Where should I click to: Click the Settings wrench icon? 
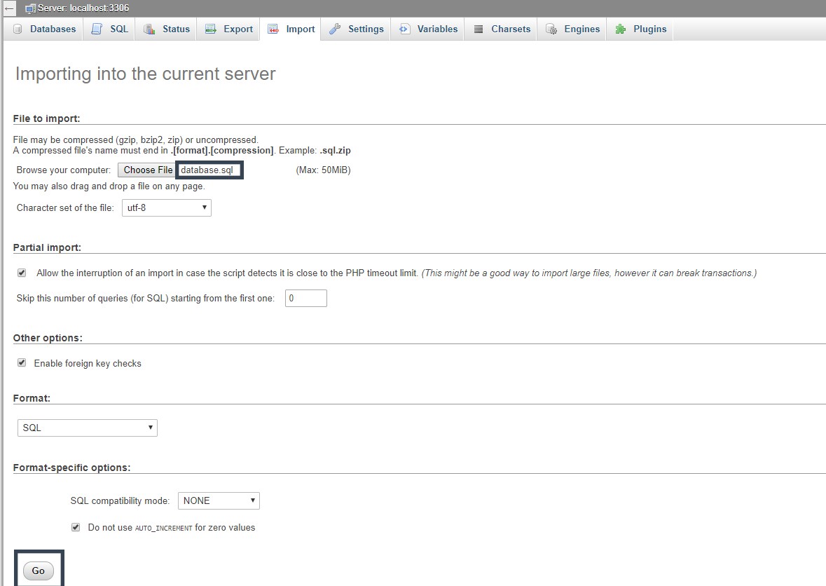point(335,29)
